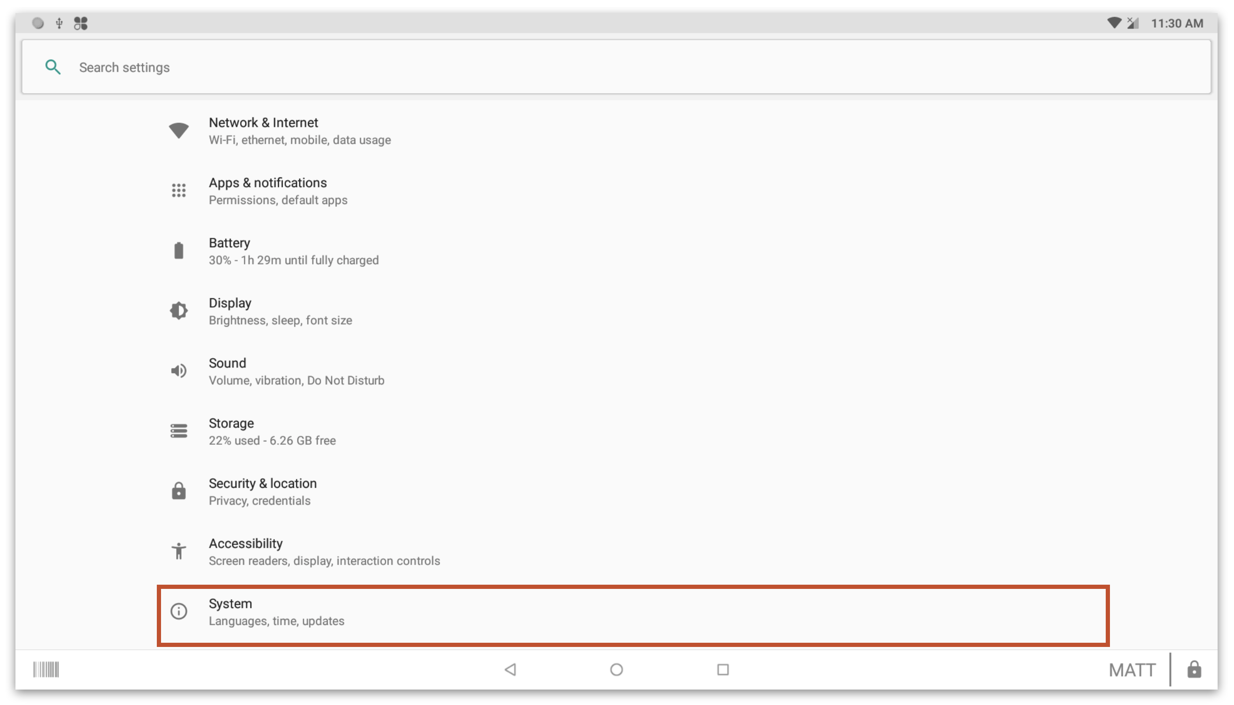The width and height of the screenshot is (1234, 705).
Task: Click the Accessibility person icon
Action: tap(179, 551)
